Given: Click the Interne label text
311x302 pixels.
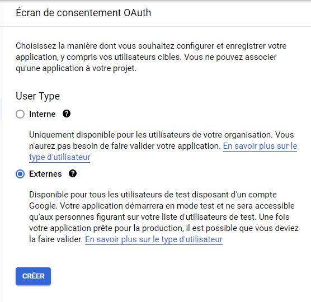Looking at the screenshot, I should (x=43, y=114).
